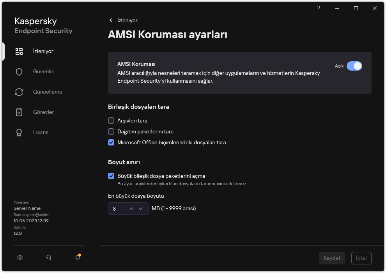Click the help question mark icon
Image resolution: width=386 pixels, height=273 pixels.
(318, 8)
